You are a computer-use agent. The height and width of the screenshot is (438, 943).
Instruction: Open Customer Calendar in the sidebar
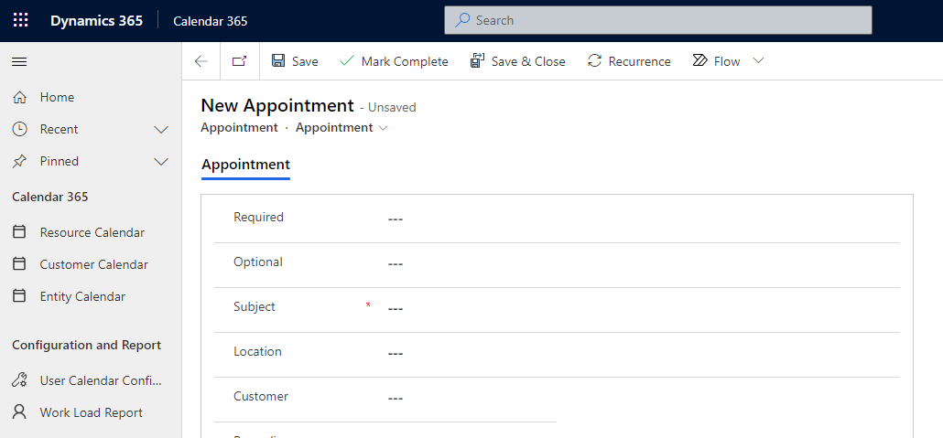coord(93,264)
